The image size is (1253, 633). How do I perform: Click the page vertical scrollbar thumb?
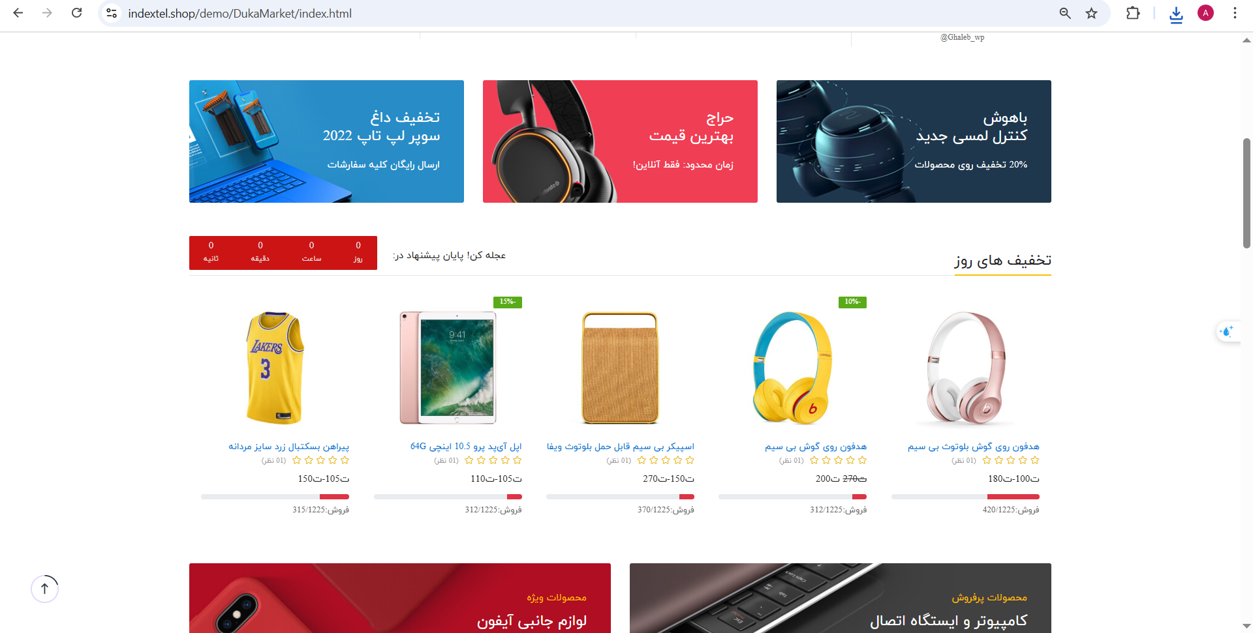(x=1246, y=193)
